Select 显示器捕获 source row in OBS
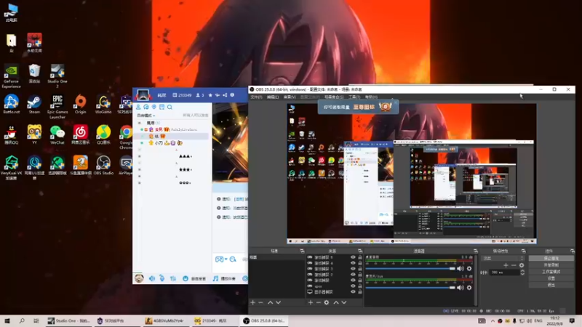The width and height of the screenshot is (582, 327). [334, 292]
